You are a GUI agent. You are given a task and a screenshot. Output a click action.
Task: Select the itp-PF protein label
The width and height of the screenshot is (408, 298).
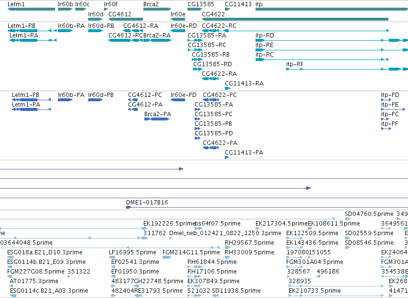click(x=389, y=124)
